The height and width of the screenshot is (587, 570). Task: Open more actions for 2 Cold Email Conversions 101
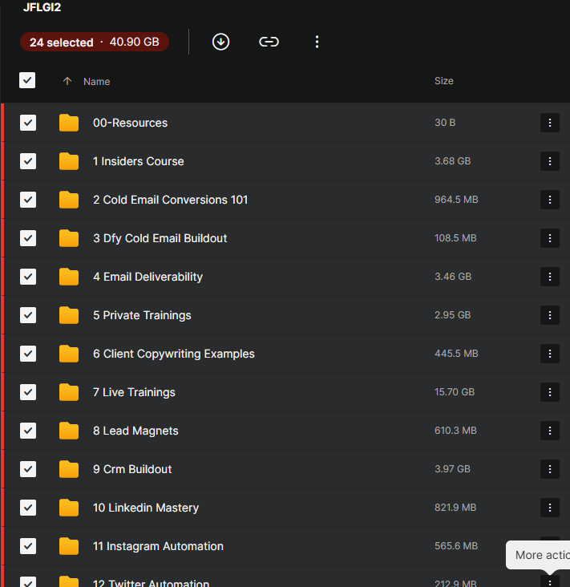[549, 200]
